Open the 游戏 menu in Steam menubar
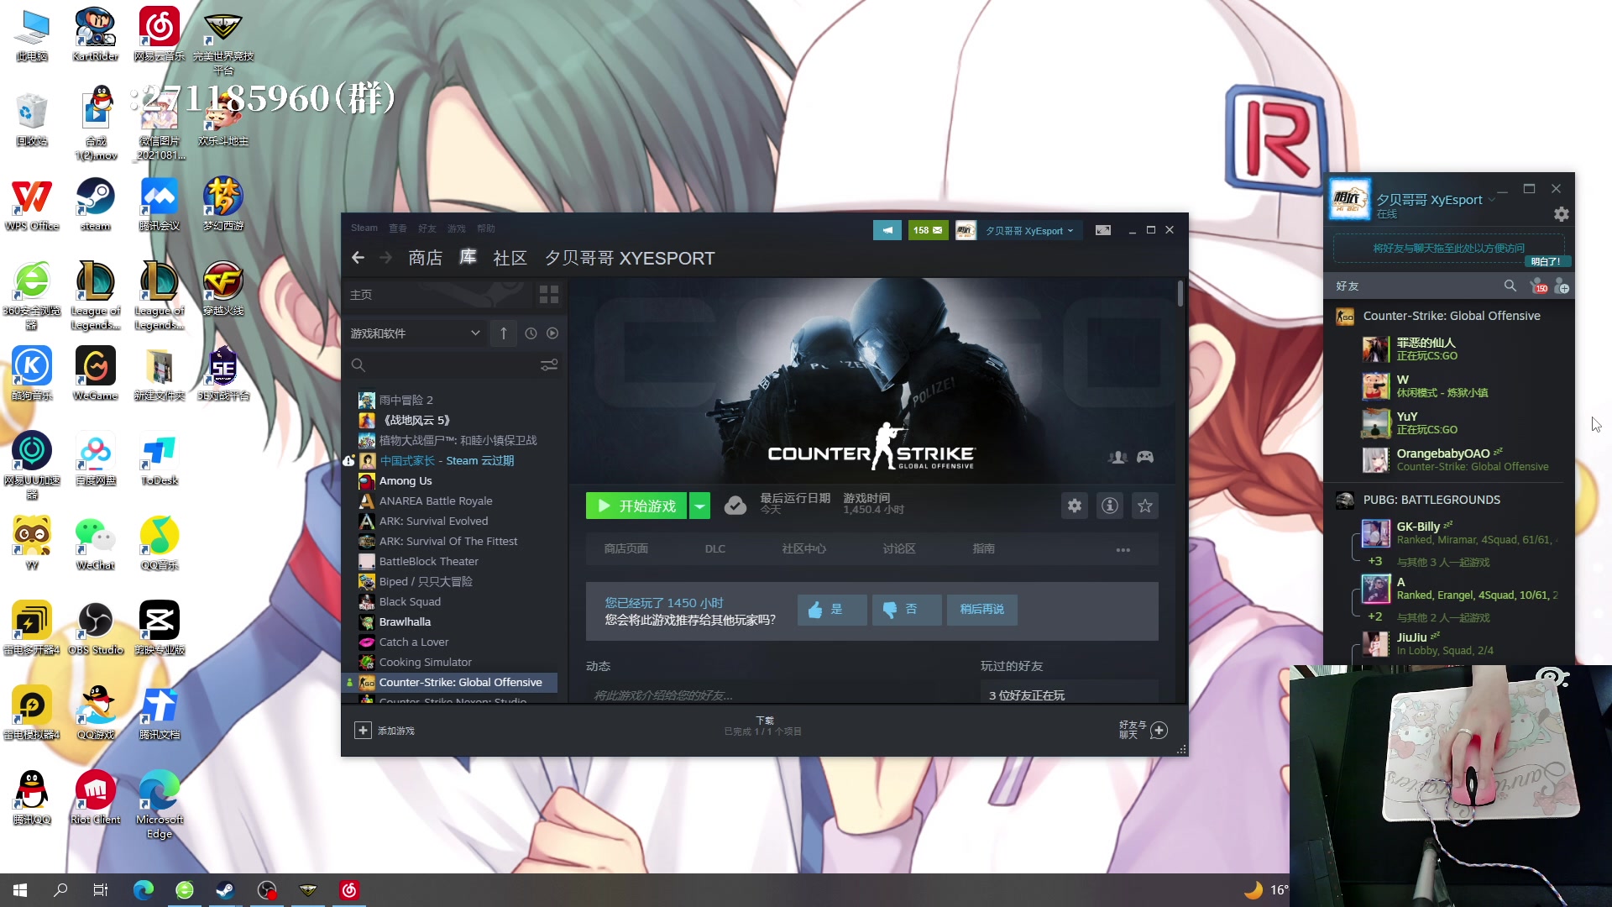This screenshot has height=907, width=1612. 457,228
